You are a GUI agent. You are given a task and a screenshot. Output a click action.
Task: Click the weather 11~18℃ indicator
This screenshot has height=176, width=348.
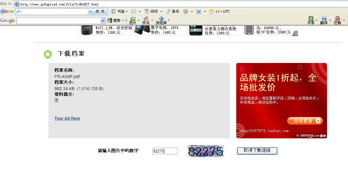coord(220,11)
